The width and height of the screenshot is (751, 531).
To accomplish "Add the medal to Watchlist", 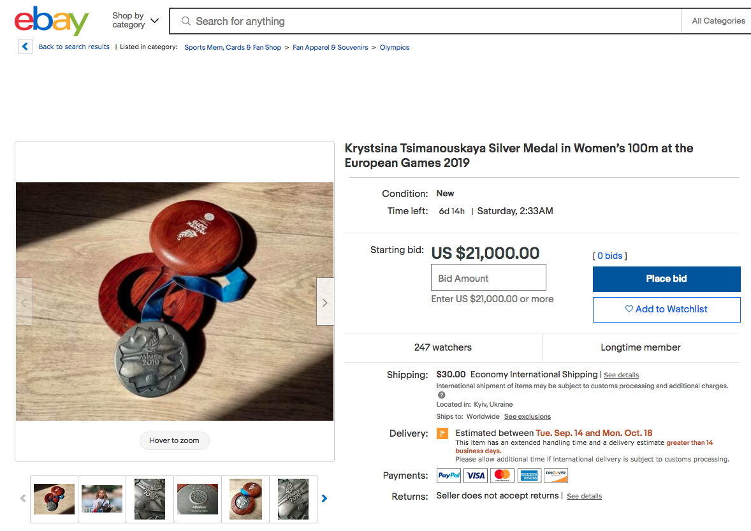I will tap(666, 309).
